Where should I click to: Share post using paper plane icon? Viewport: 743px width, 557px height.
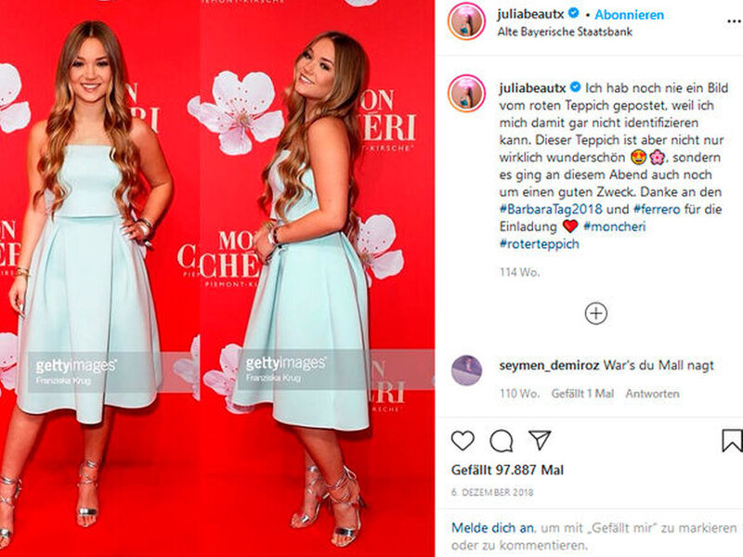tap(540, 440)
